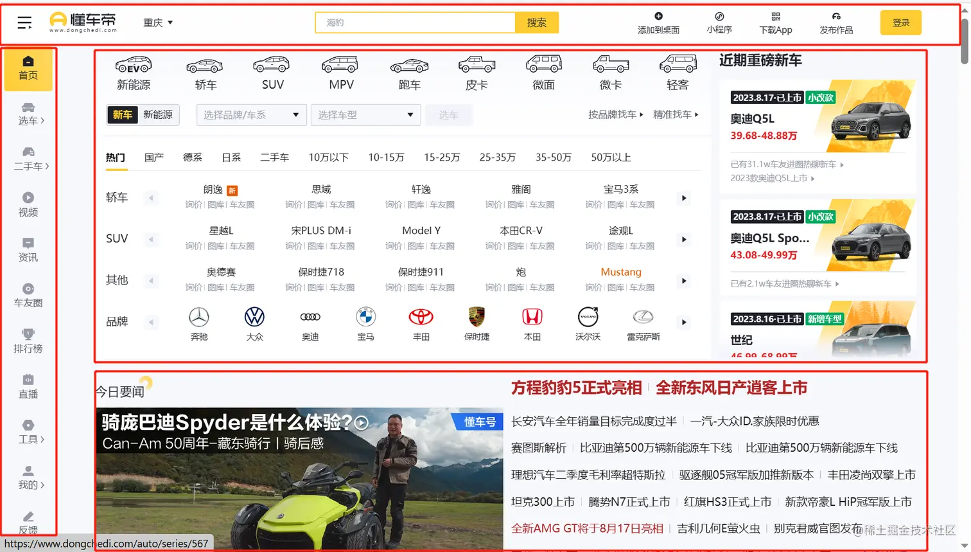Click the Add to Desktop (添加到桌面) icon

[x=658, y=16]
